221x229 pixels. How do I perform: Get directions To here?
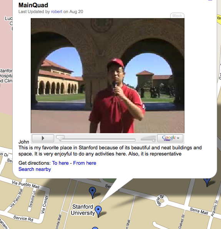tap(60, 163)
